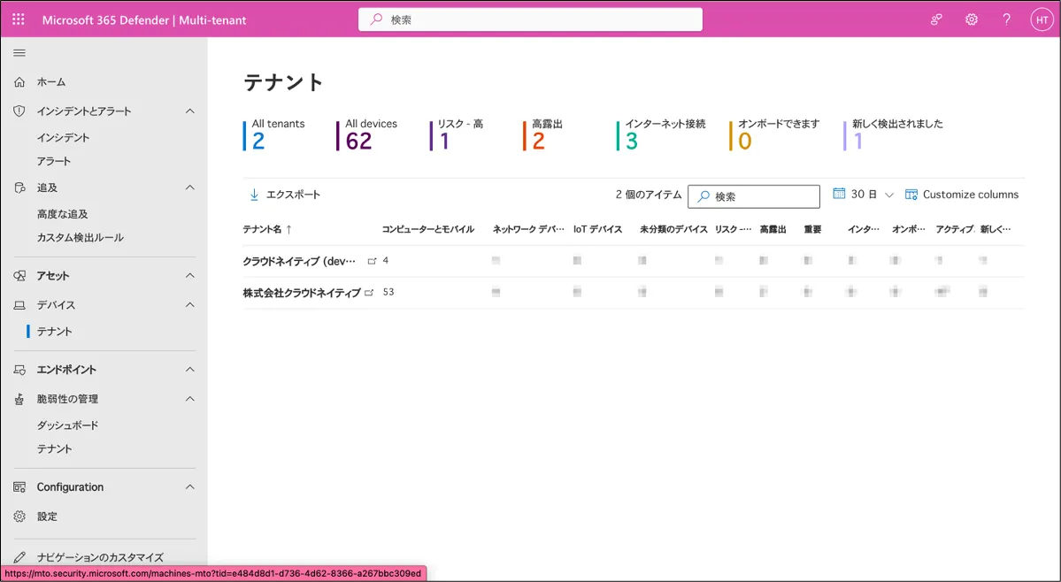Click the エクスポート button
This screenshot has height=582, width=1061.
[x=285, y=195]
